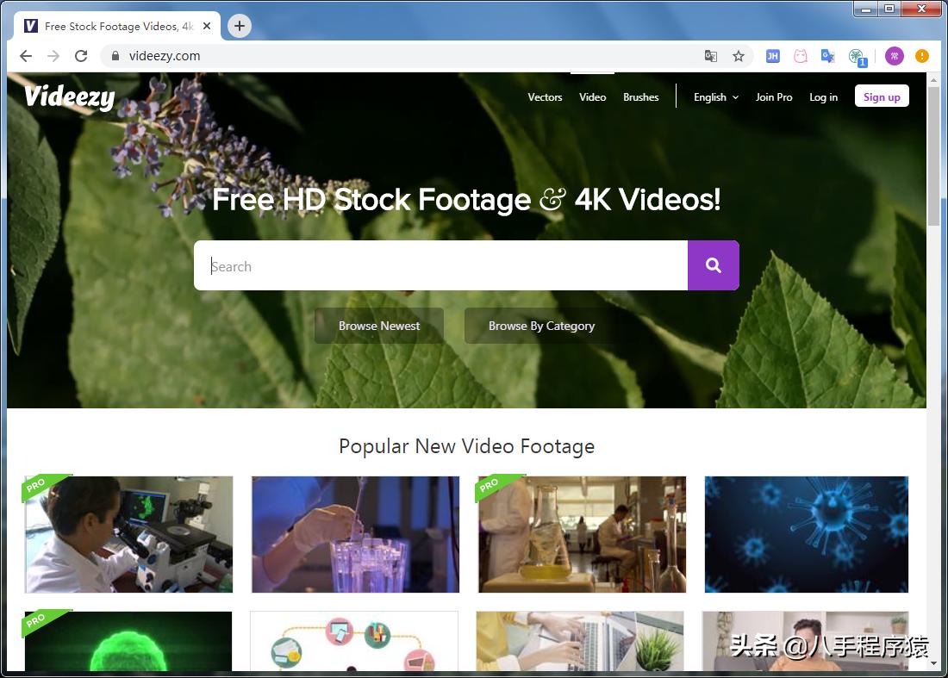
Task: Click the Browse By Category button
Action: point(541,326)
